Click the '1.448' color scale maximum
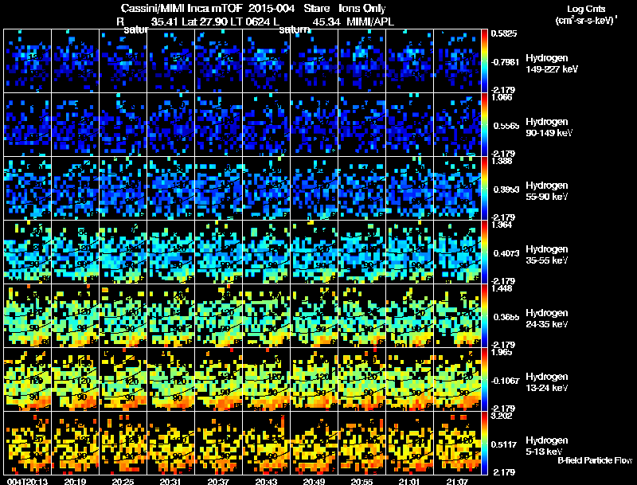Viewport: 637px width, 485px height. [x=502, y=288]
